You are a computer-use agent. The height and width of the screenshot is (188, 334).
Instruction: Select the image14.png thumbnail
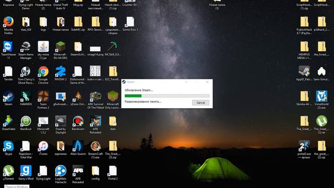point(95,49)
